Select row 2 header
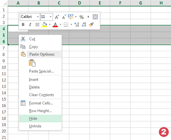This screenshot has width=171, height=140. (4, 16)
